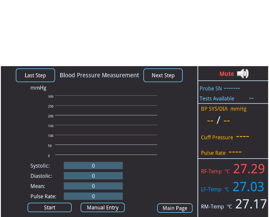Select the red Mute label
The image size is (269, 217).
(227, 74)
